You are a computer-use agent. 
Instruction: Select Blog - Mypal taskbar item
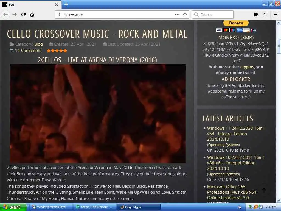tap(139, 207)
